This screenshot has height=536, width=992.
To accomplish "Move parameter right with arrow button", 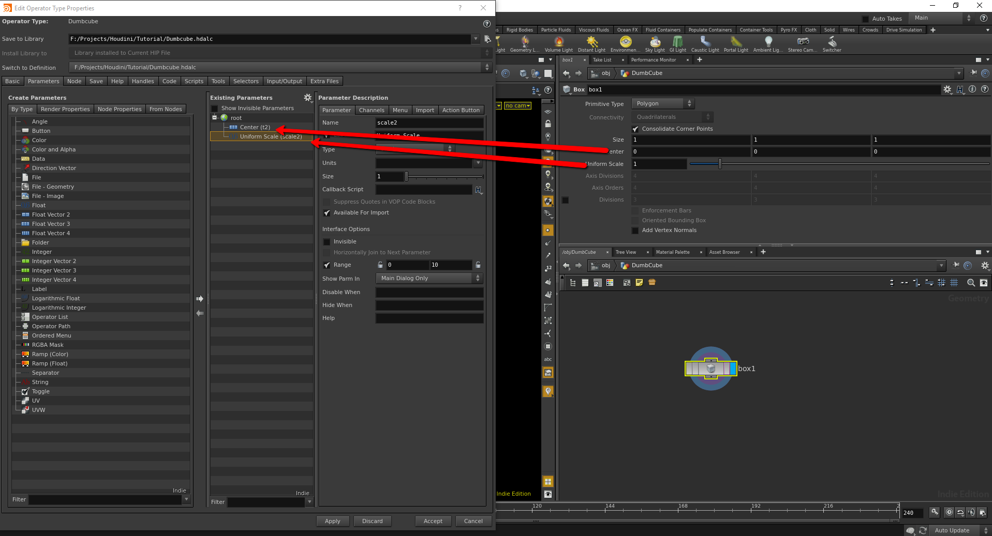I will point(200,299).
